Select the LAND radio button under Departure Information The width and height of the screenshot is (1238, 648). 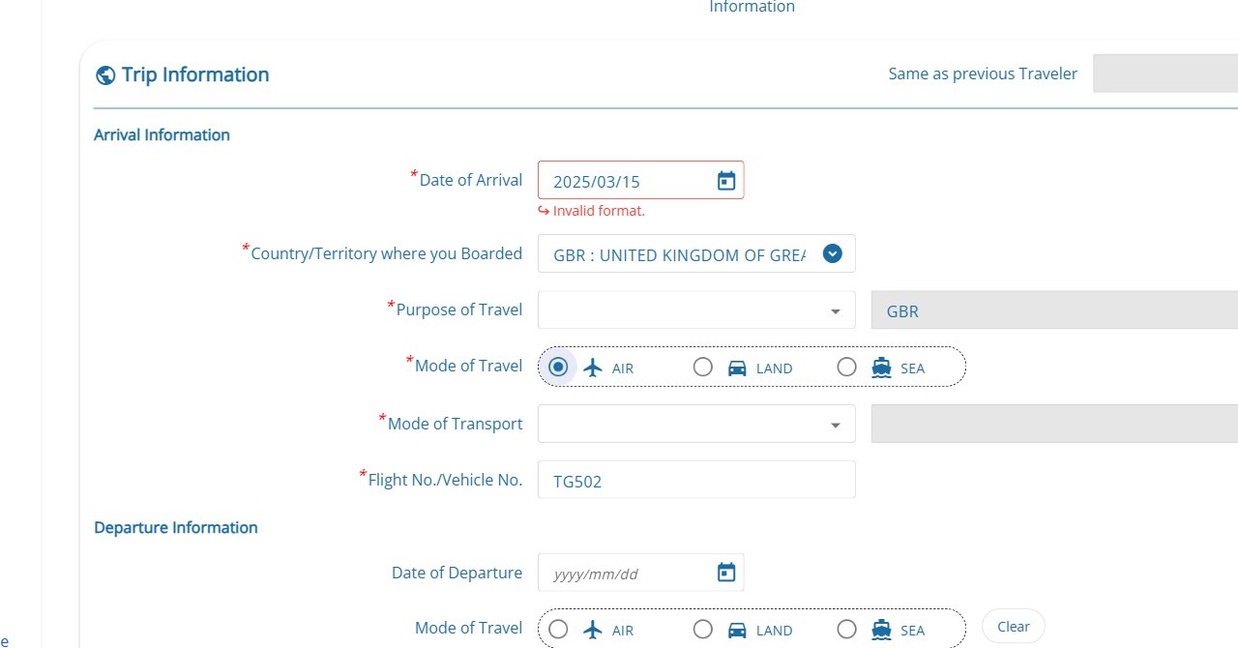(x=703, y=629)
